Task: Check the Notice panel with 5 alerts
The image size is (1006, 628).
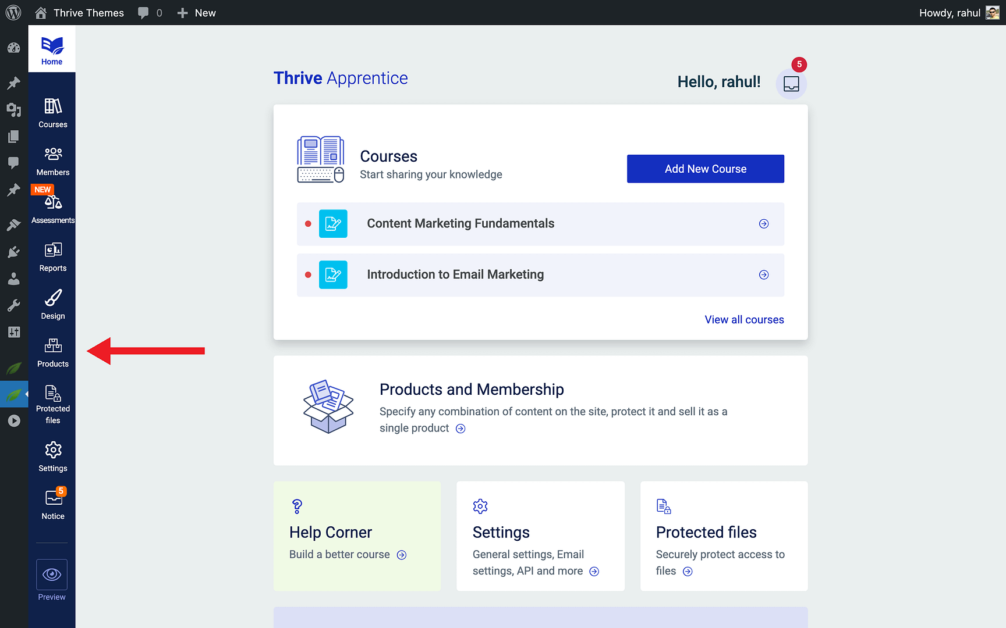Action: click(52, 502)
